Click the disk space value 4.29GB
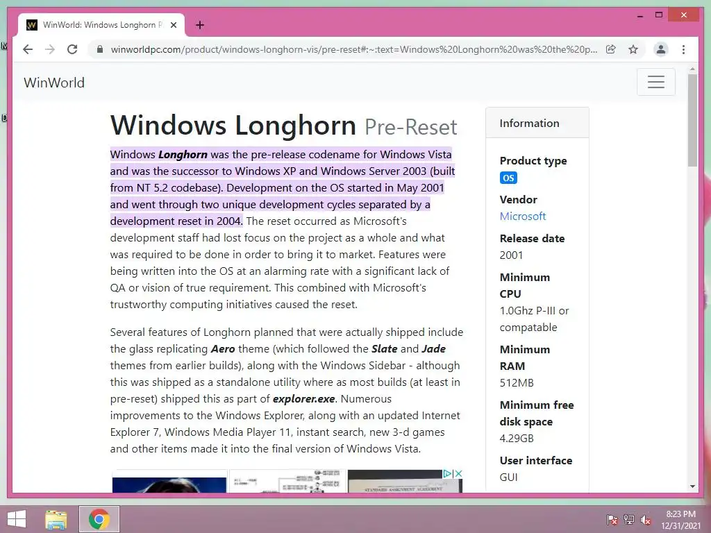The width and height of the screenshot is (711, 533). click(x=517, y=439)
